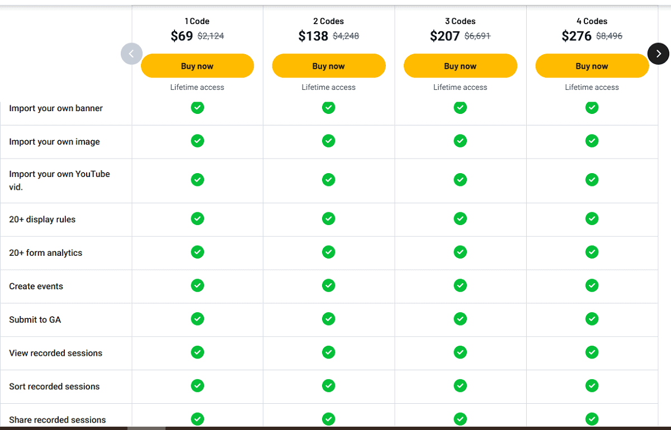Screen dimensions: 671x430
Task: Click Buy now for the 4 Codes plan
Action: [x=592, y=65]
